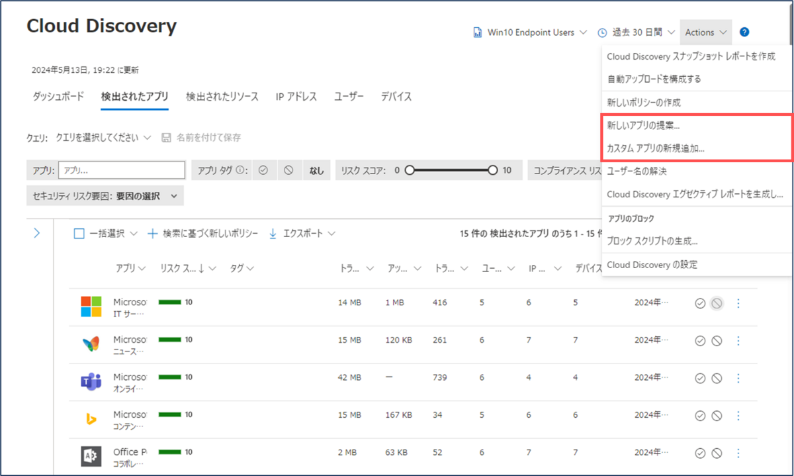Click 名前を付けて保存 button
The image size is (794, 476).
click(x=201, y=138)
